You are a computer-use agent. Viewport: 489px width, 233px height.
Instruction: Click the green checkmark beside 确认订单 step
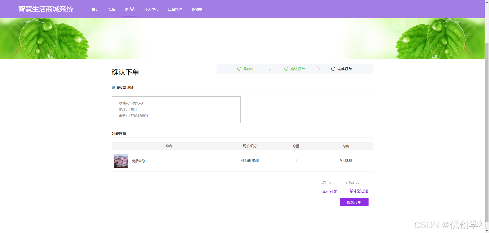click(286, 69)
